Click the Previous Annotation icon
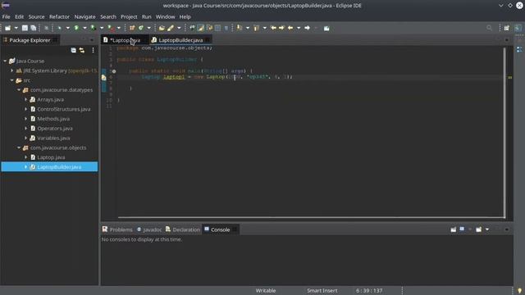The width and height of the screenshot is (525, 295). point(257,28)
